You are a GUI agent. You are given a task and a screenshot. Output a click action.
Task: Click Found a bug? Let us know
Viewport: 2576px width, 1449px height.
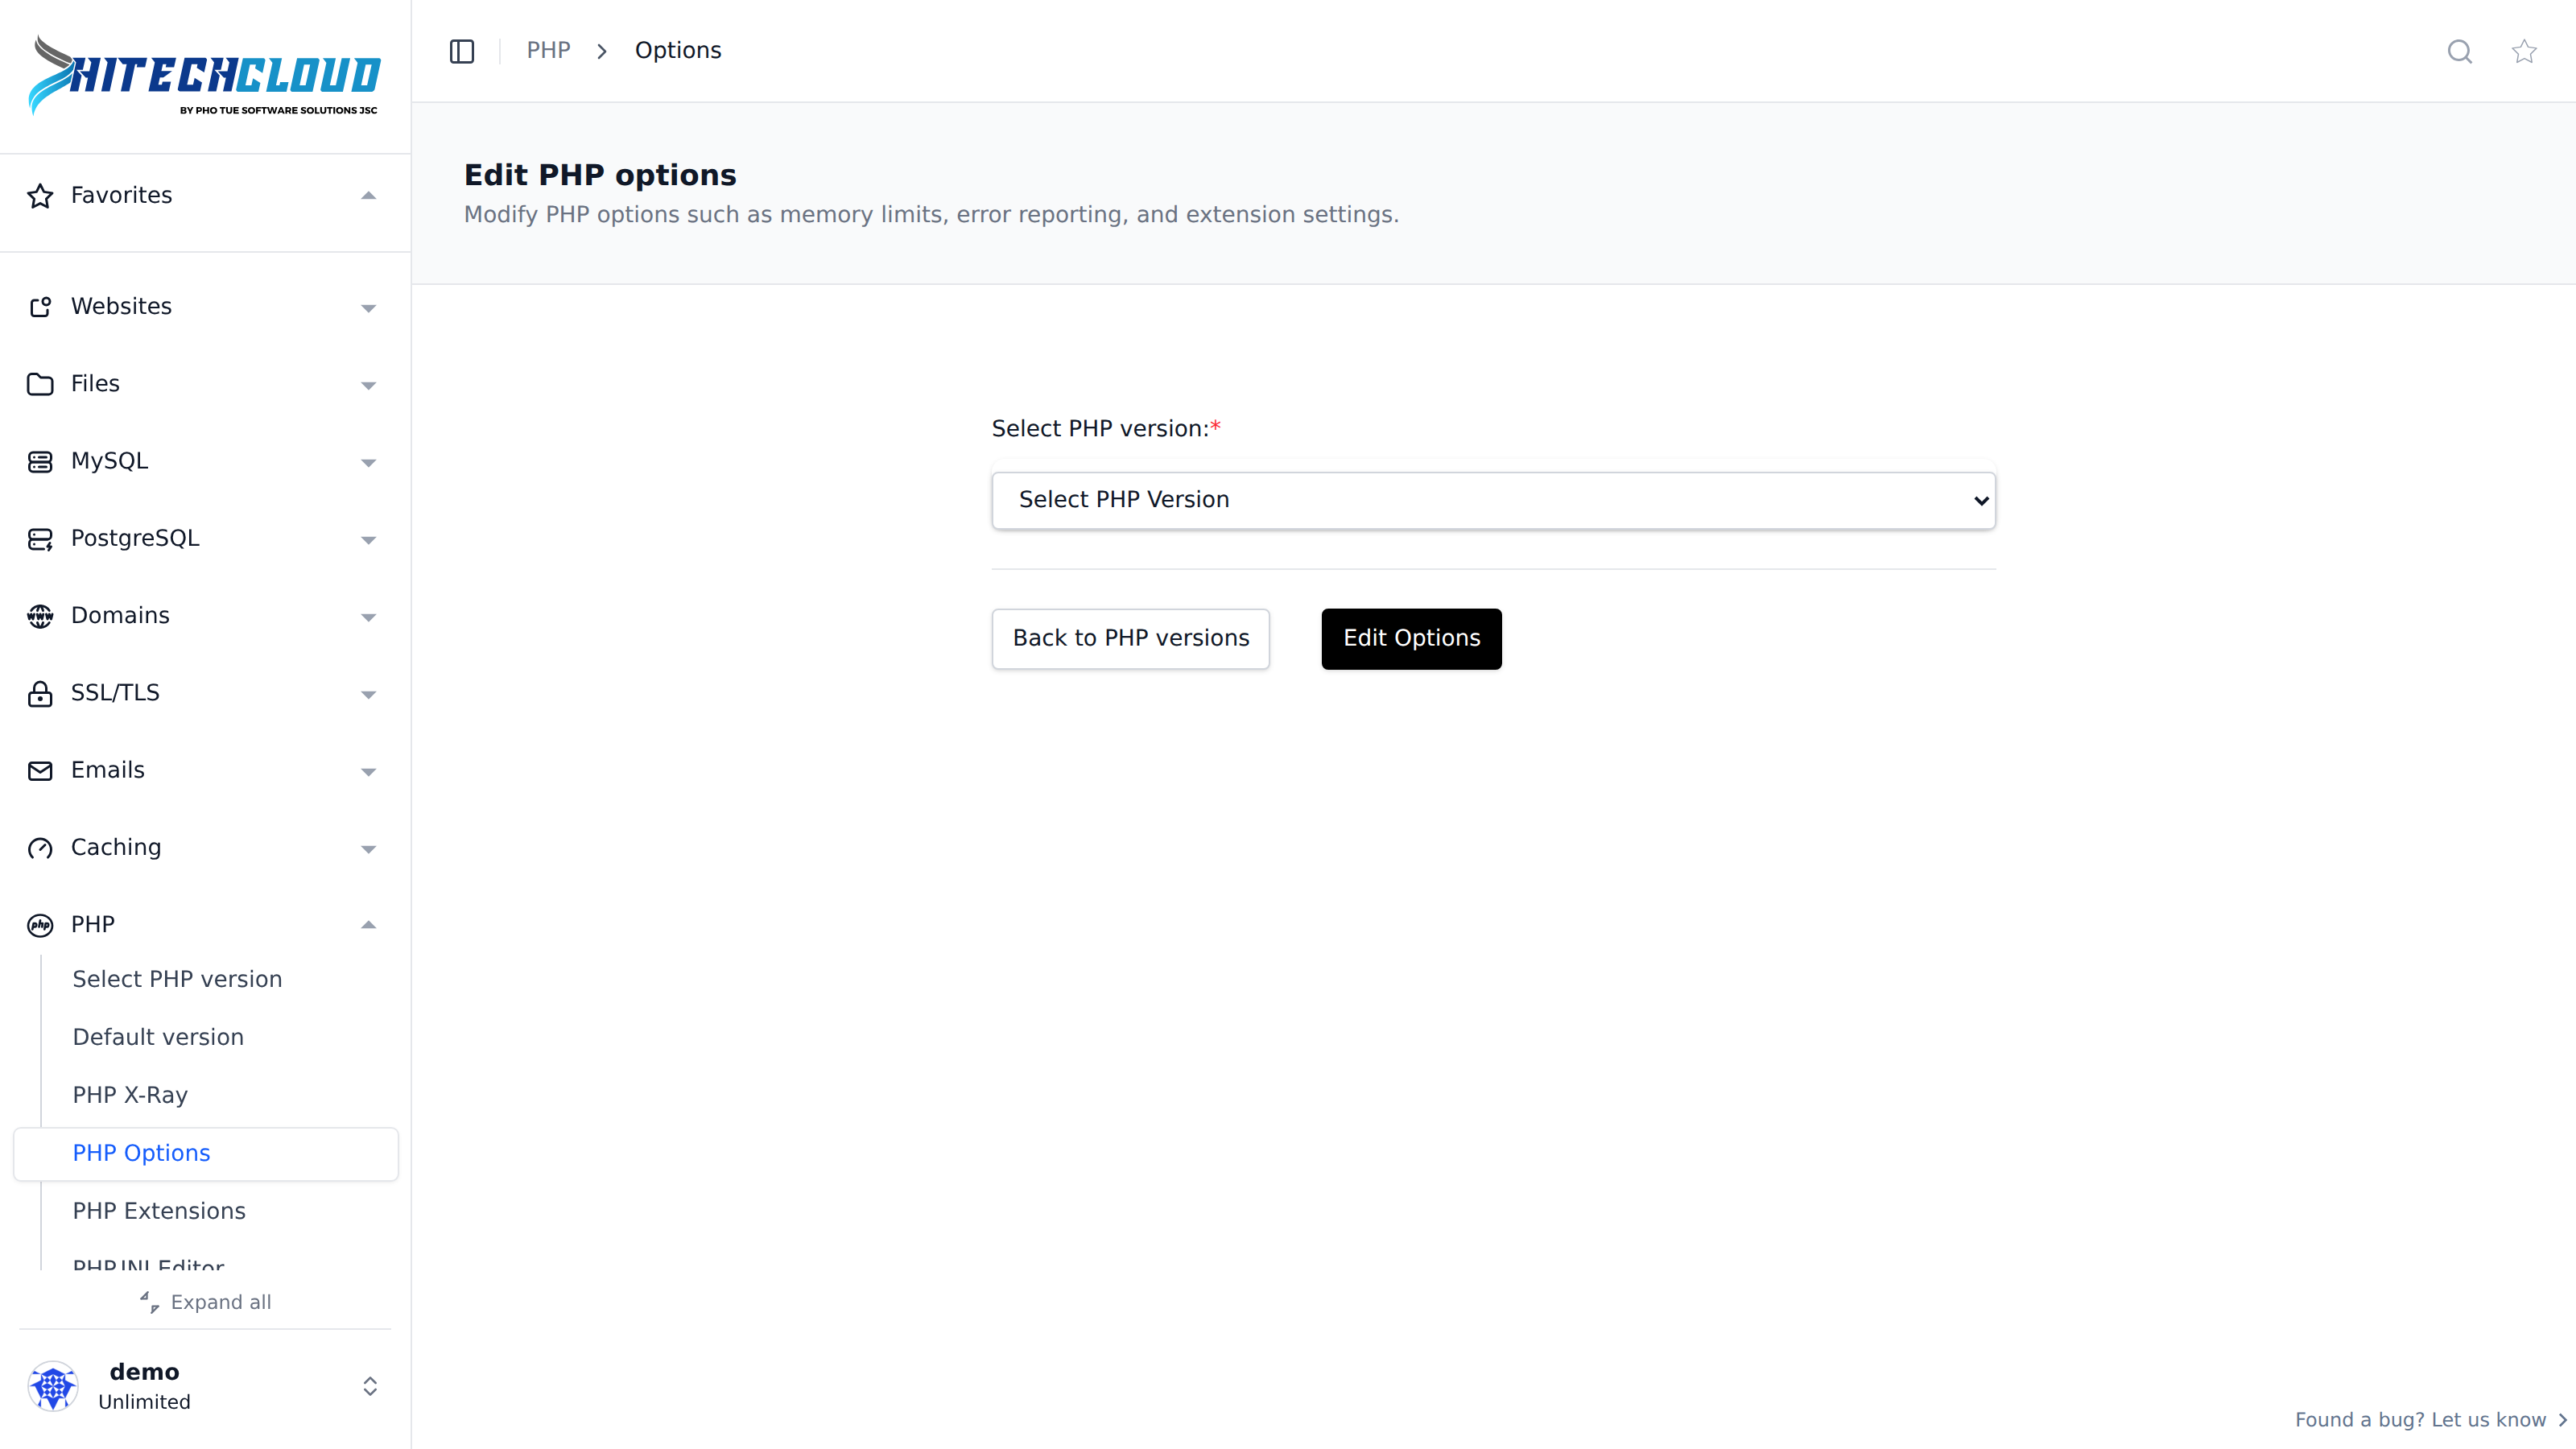coord(2431,1420)
